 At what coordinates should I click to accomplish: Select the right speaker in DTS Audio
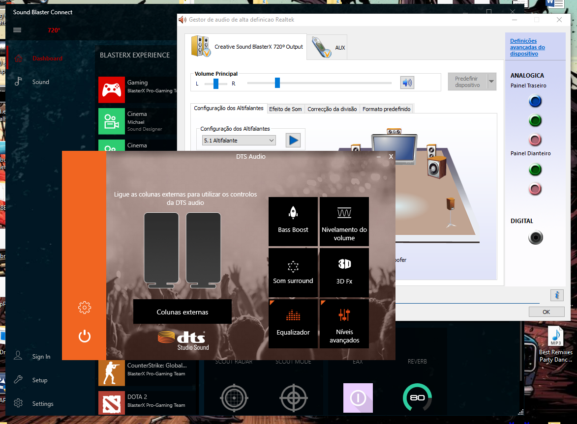[x=203, y=250]
